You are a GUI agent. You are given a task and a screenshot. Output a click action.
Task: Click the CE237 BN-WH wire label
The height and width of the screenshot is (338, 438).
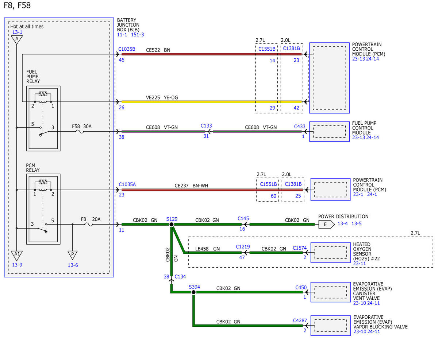[191, 186]
